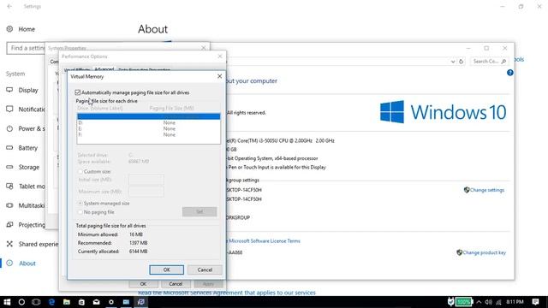Viewport: 548px width, 308px height.
Task: Click OK in Performance Options dialog
Action: [x=143, y=284]
